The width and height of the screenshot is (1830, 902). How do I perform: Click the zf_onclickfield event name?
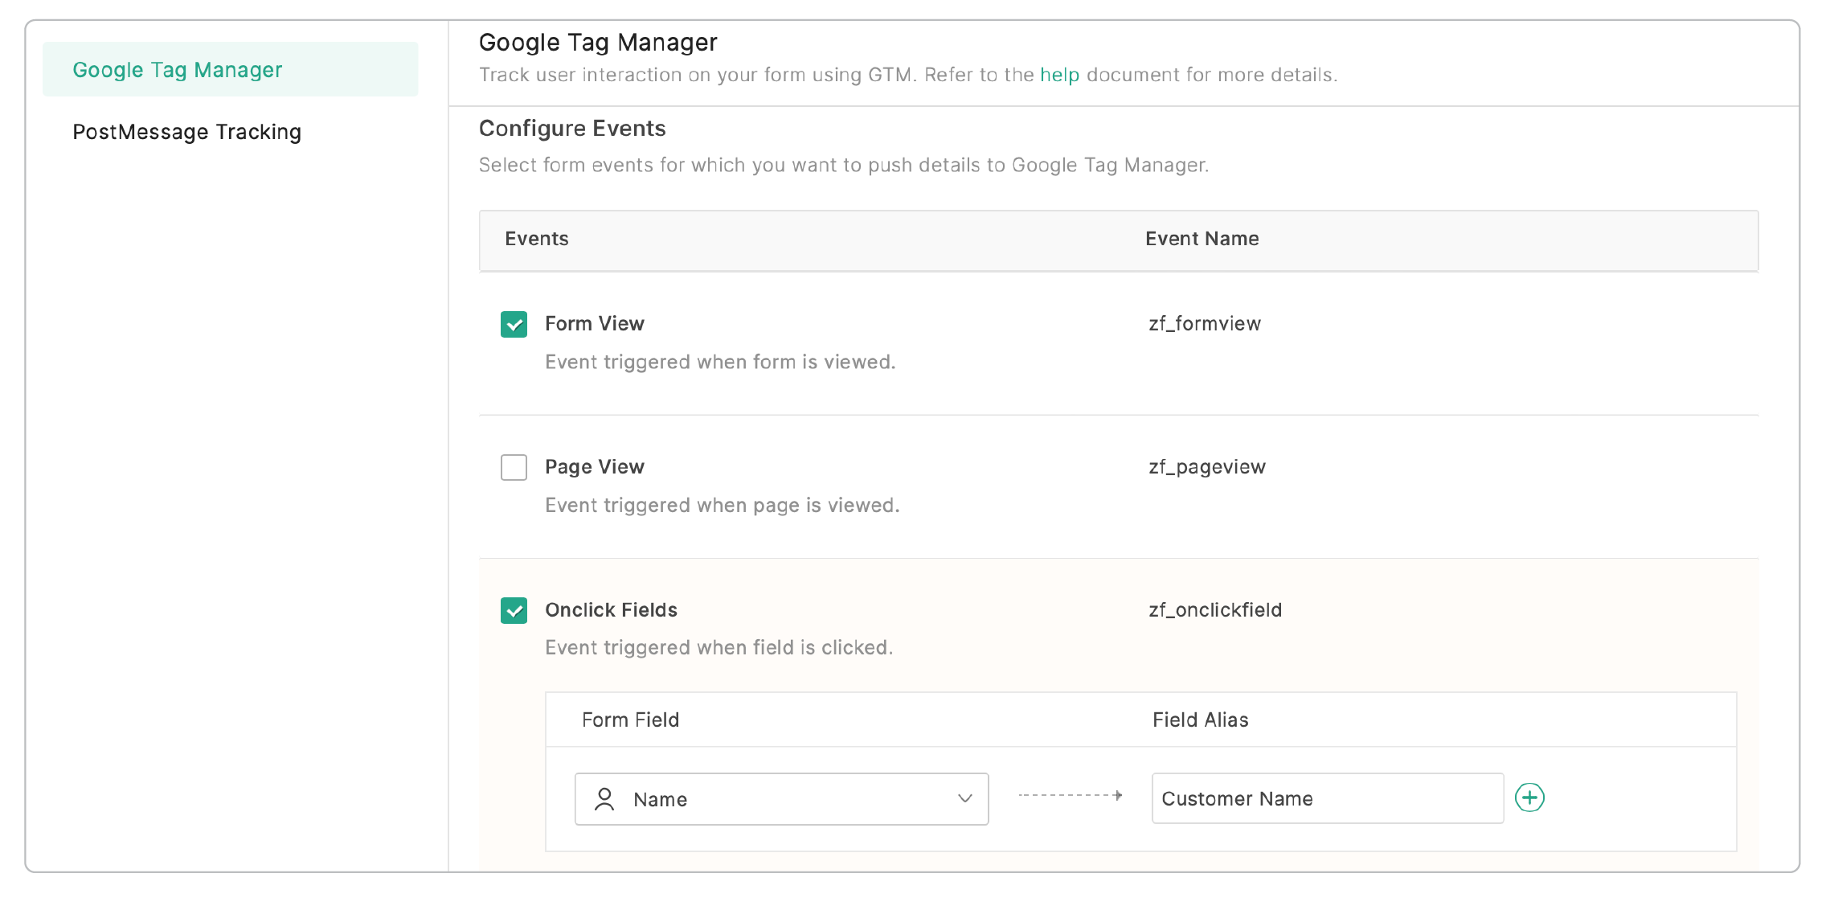point(1214,609)
